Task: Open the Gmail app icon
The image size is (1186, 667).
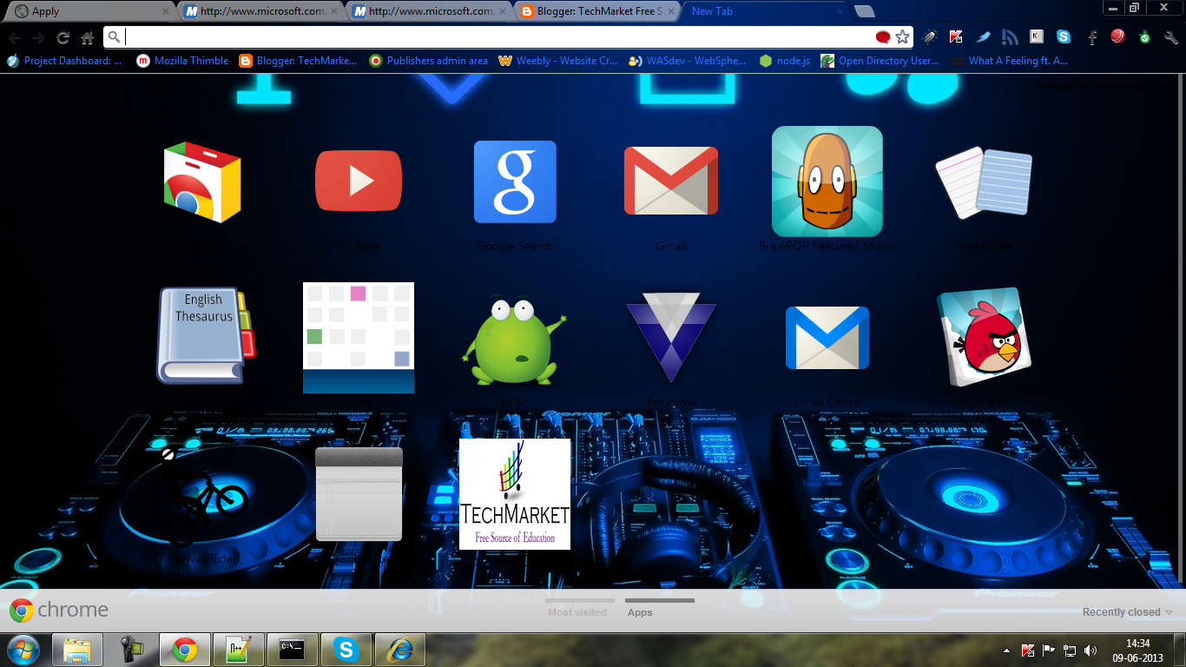Action: (671, 181)
